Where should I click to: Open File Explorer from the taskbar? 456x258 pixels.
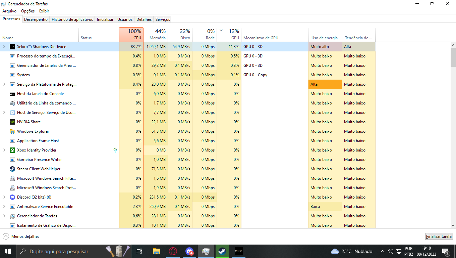(156, 251)
